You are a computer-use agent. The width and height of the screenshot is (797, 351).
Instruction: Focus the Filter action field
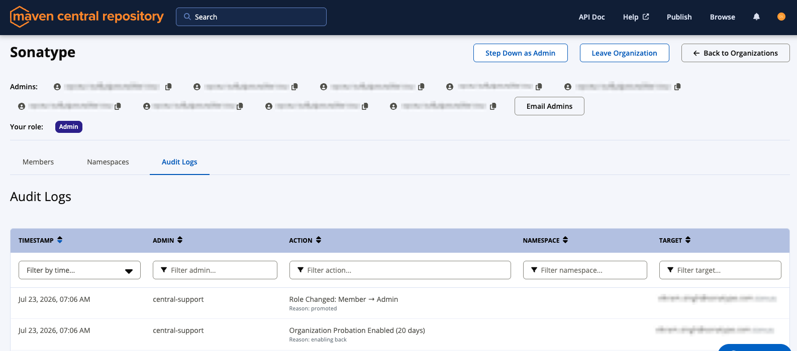(x=400, y=270)
